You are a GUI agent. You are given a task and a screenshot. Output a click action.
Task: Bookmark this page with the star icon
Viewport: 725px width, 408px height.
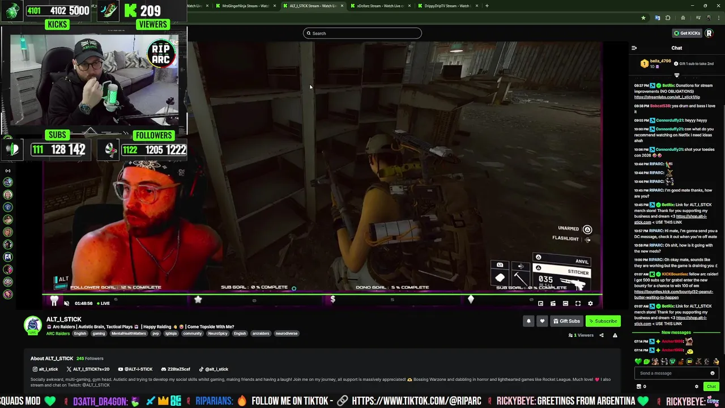[x=643, y=18]
